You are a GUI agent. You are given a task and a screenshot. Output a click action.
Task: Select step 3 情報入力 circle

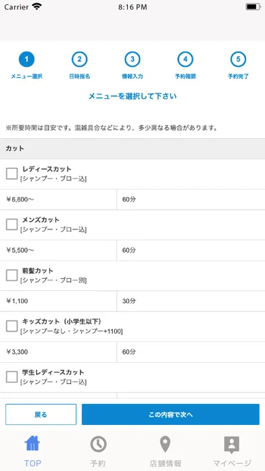[132, 59]
